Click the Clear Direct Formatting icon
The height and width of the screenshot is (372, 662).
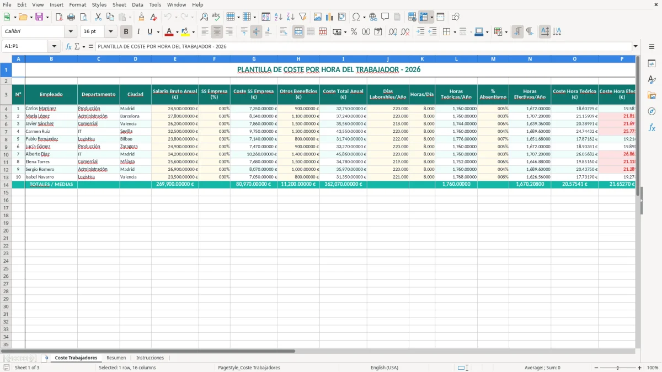(x=154, y=17)
